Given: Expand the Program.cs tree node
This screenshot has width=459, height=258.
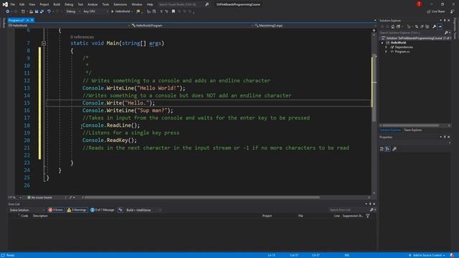Looking at the screenshot, I should coord(386,52).
